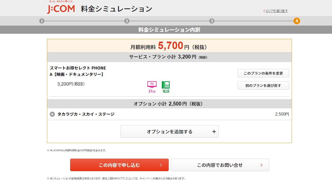Screen dimensions: 332x186
Task: Click the 料金シミュレーション page title
Action: click(x=117, y=9)
